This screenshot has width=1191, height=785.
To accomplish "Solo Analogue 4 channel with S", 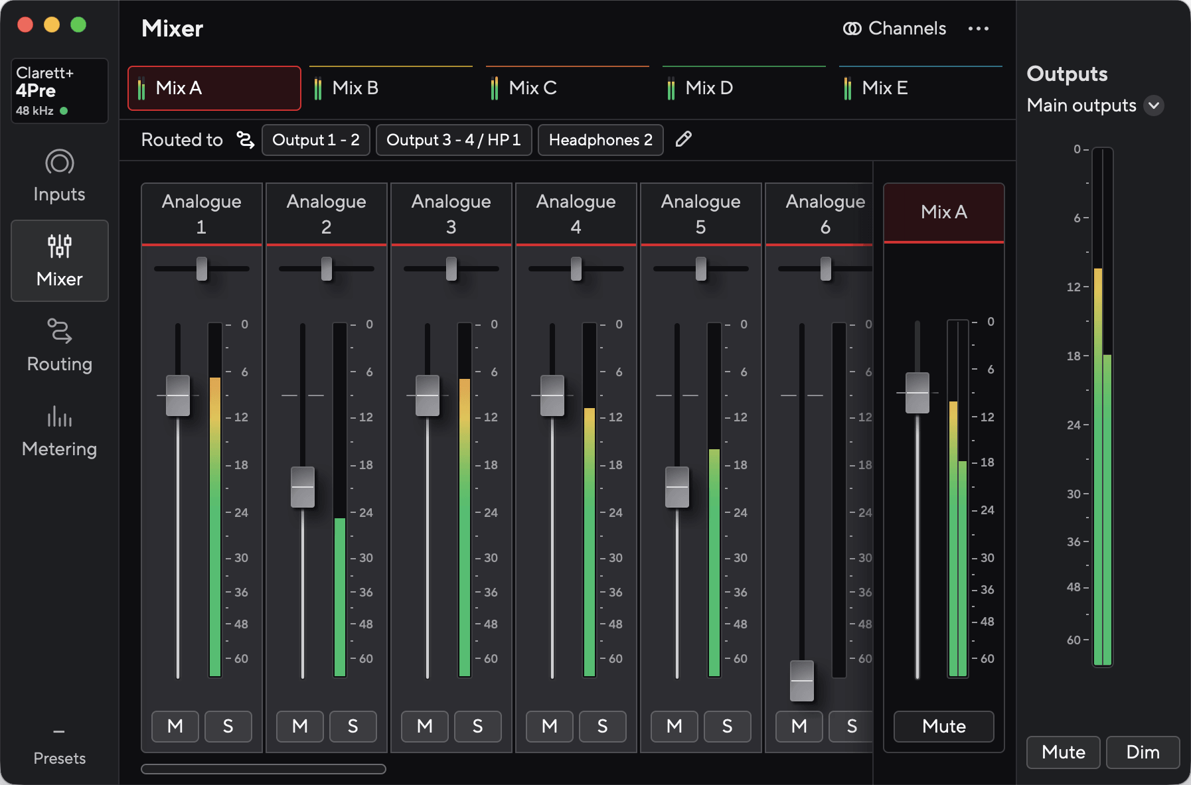I will coord(602,726).
